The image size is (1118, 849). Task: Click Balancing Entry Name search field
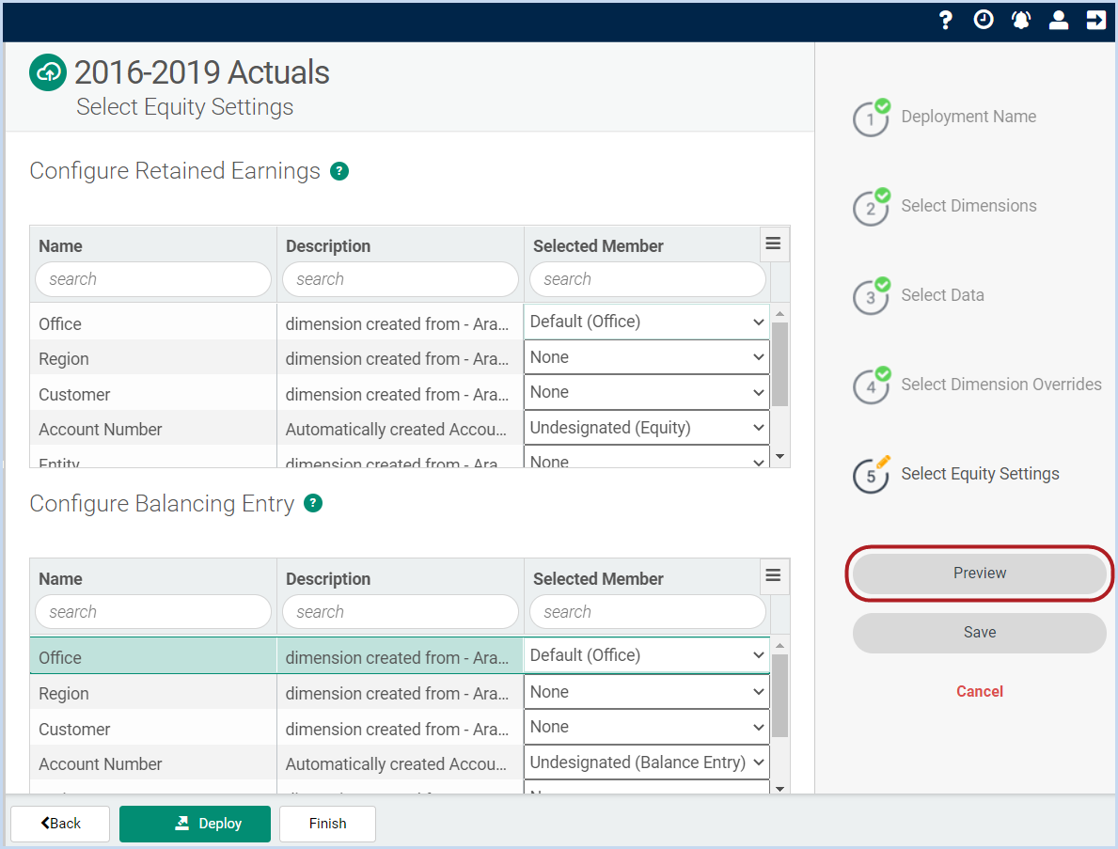(153, 612)
